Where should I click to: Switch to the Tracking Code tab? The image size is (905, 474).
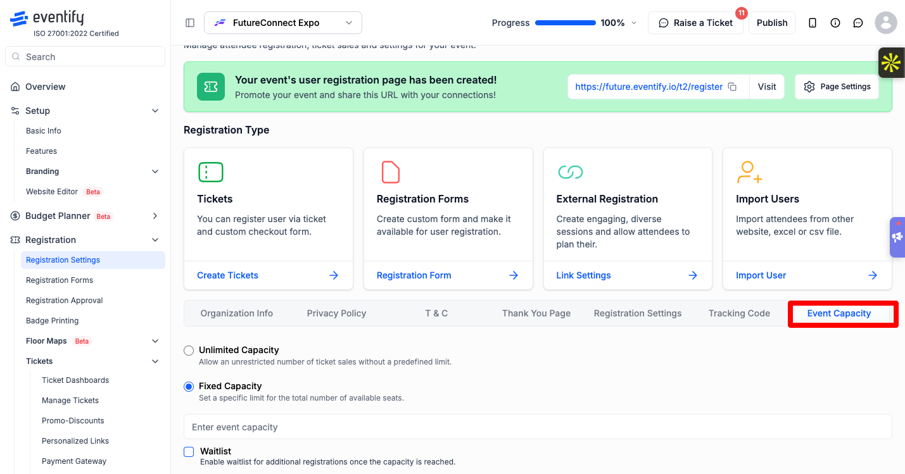739,313
